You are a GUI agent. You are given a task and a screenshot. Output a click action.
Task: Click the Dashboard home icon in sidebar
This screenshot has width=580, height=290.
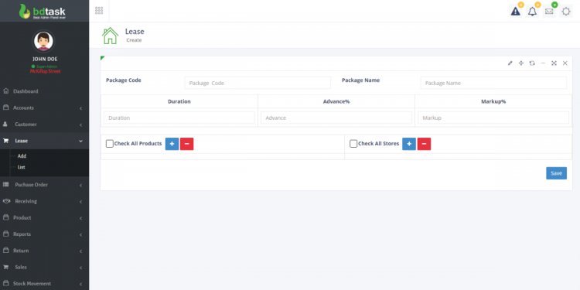click(5, 91)
